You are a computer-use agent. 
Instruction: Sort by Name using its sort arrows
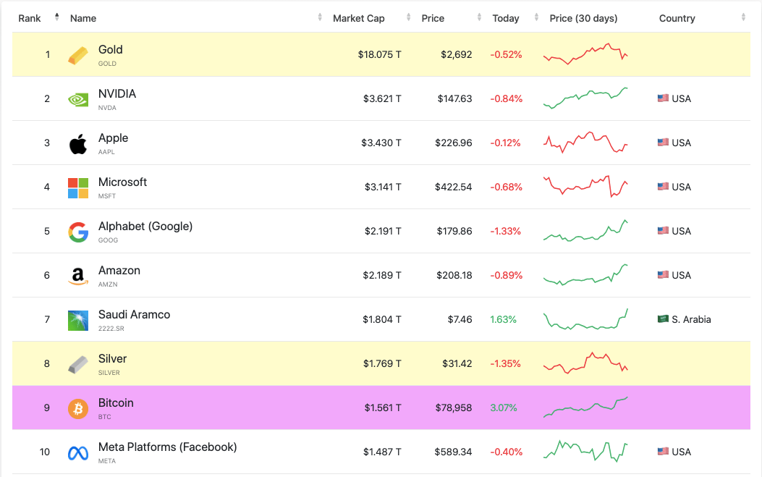pos(320,17)
